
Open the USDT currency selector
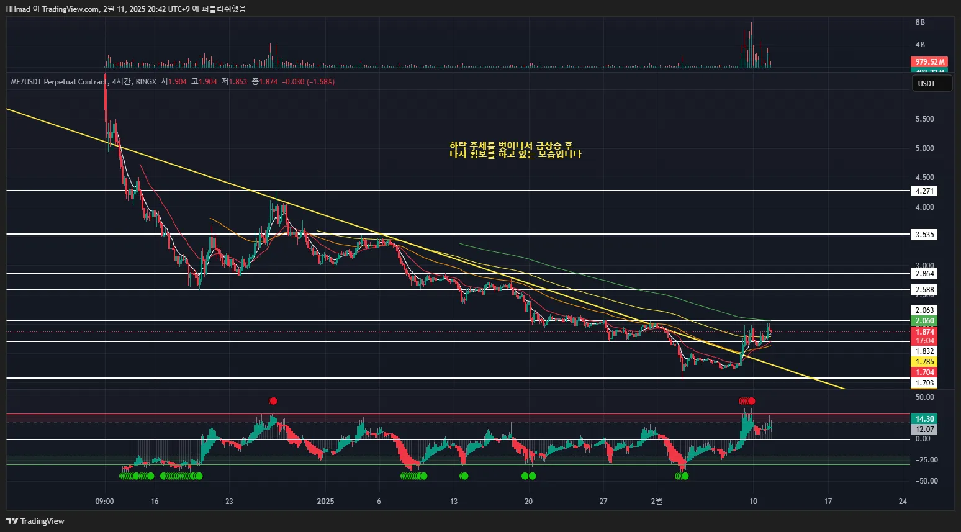pyautogui.click(x=931, y=84)
